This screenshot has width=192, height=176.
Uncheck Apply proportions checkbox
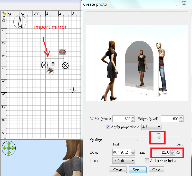[x=108, y=127]
